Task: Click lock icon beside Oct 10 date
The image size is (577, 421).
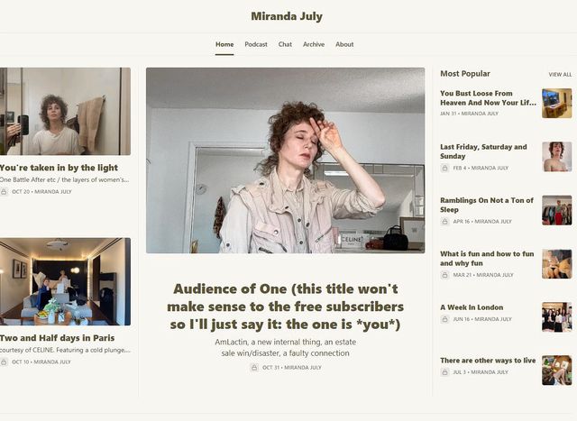Action: (5, 362)
